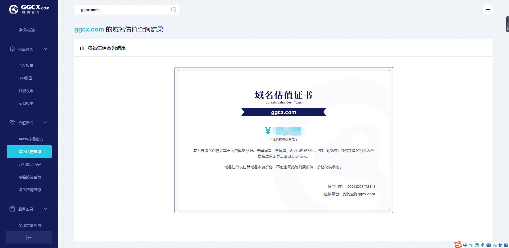Collapse the 价值查询 section chevron
This screenshot has width=509, height=248.
45,123
